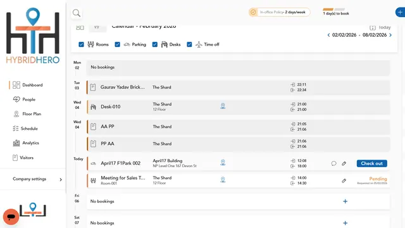Click location pin on April17 F1Park row
The height and width of the screenshot is (228, 405).
click(x=223, y=163)
